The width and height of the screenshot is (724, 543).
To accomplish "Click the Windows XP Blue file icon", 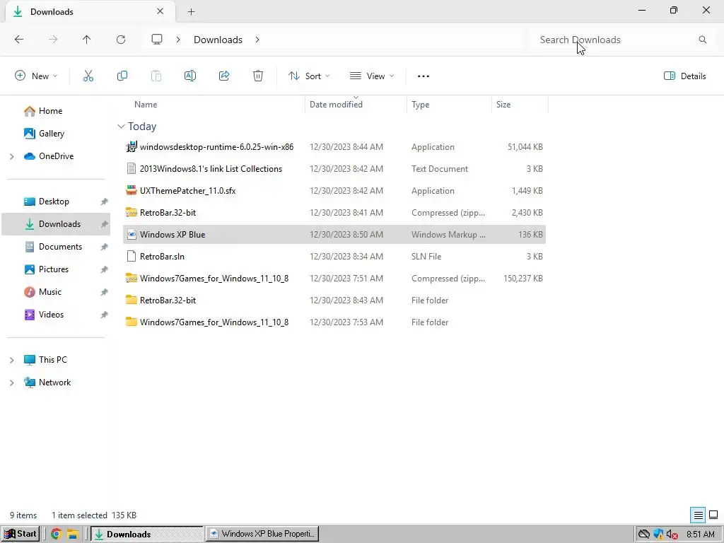I will (132, 235).
